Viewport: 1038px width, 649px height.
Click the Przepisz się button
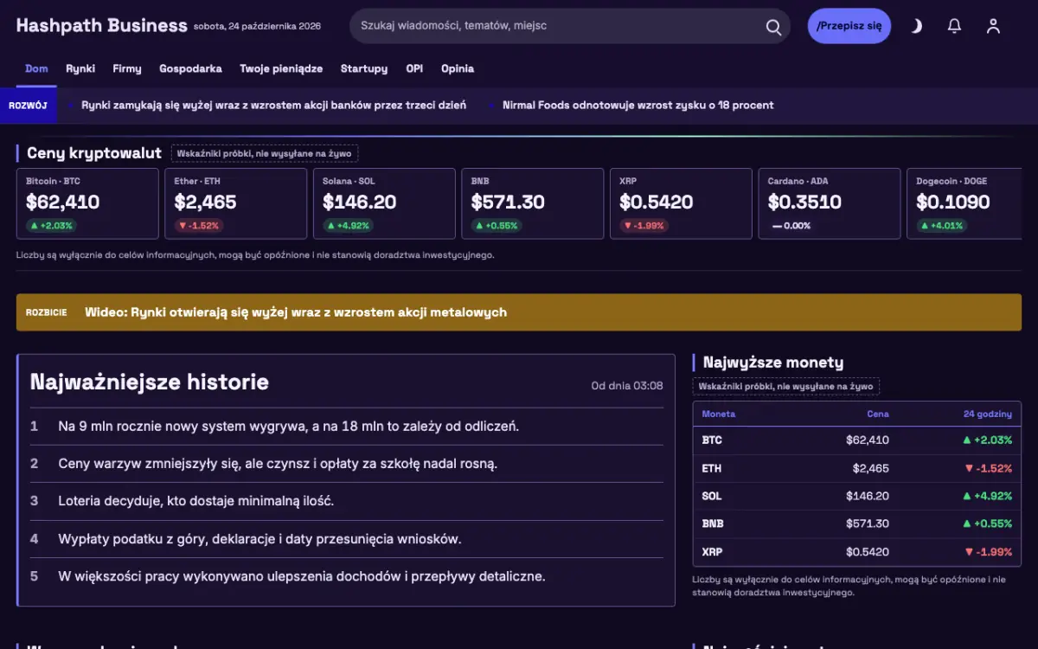(849, 26)
